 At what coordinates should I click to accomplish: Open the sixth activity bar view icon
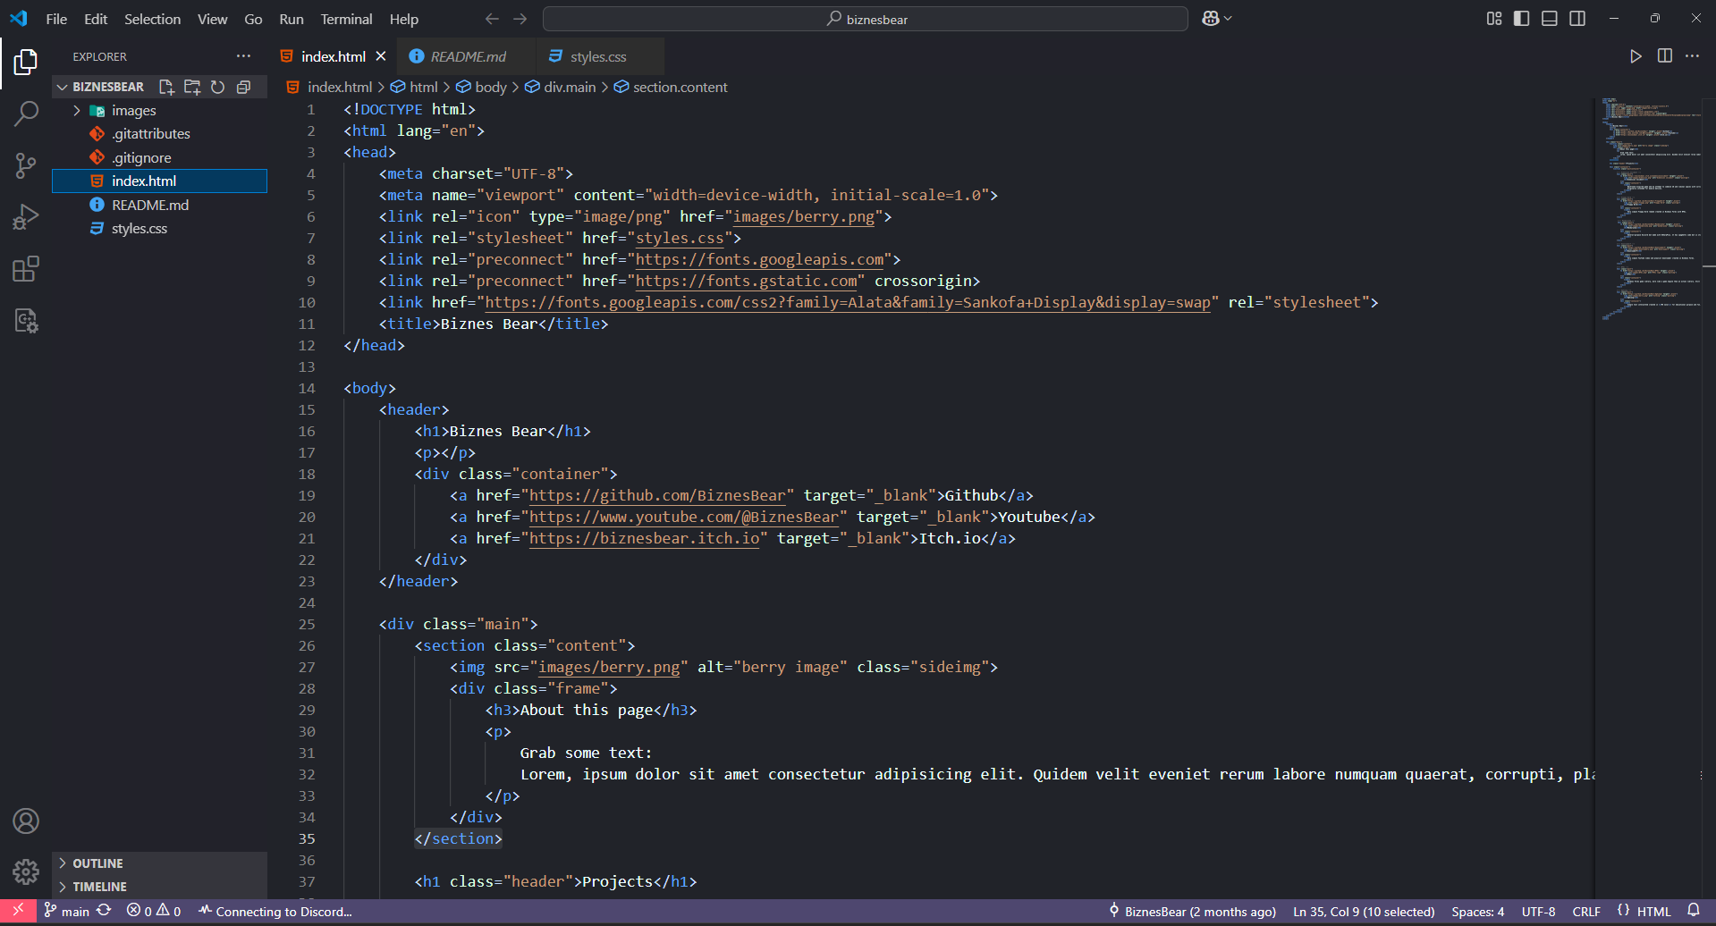pos(26,321)
